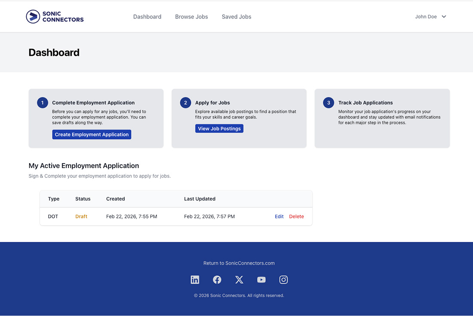Open the Facebook social icon

click(x=217, y=280)
